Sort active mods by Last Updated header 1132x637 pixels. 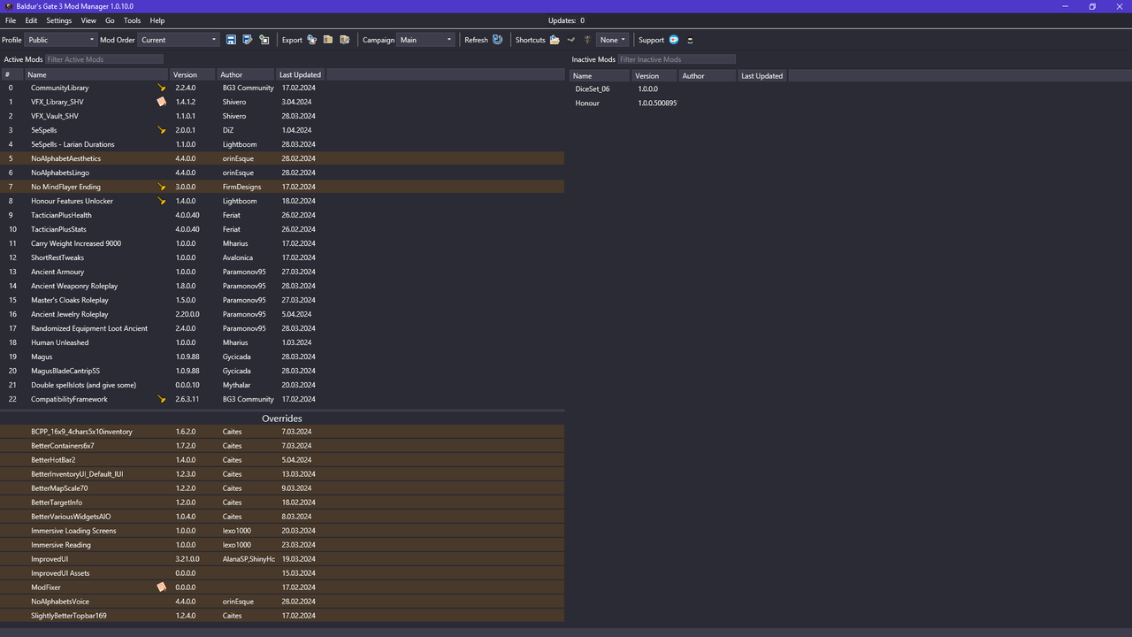tap(300, 75)
